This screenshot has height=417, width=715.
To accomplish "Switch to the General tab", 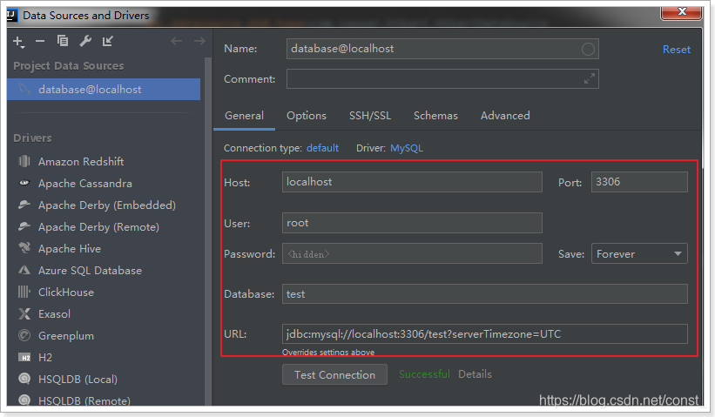I will (244, 116).
